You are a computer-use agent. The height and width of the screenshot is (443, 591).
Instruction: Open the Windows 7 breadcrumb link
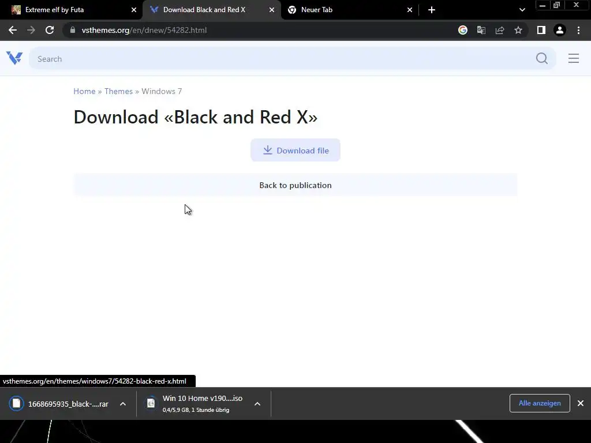[162, 91]
